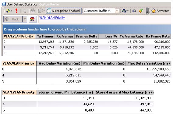The image size is (173, 116).
Task: Click the home house icon button
Action: pyautogui.click(x=33, y=19)
